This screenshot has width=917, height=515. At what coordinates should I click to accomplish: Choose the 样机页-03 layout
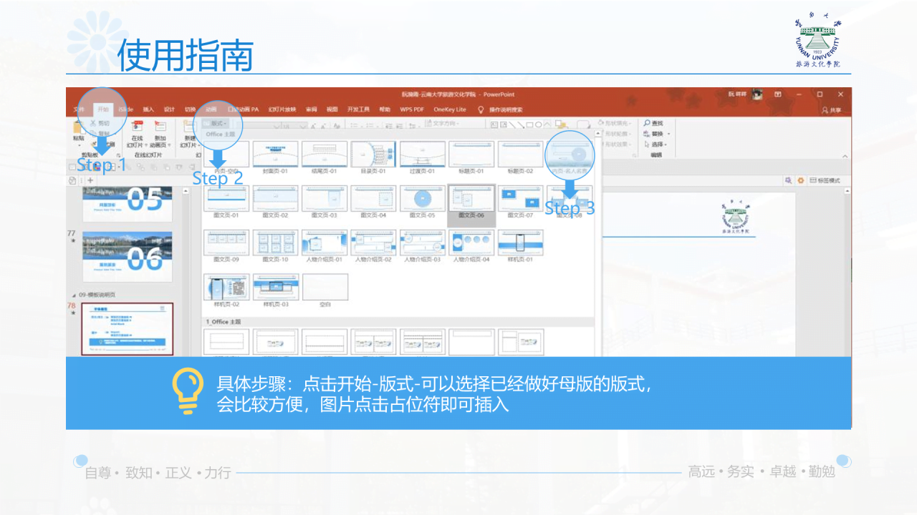(276, 290)
